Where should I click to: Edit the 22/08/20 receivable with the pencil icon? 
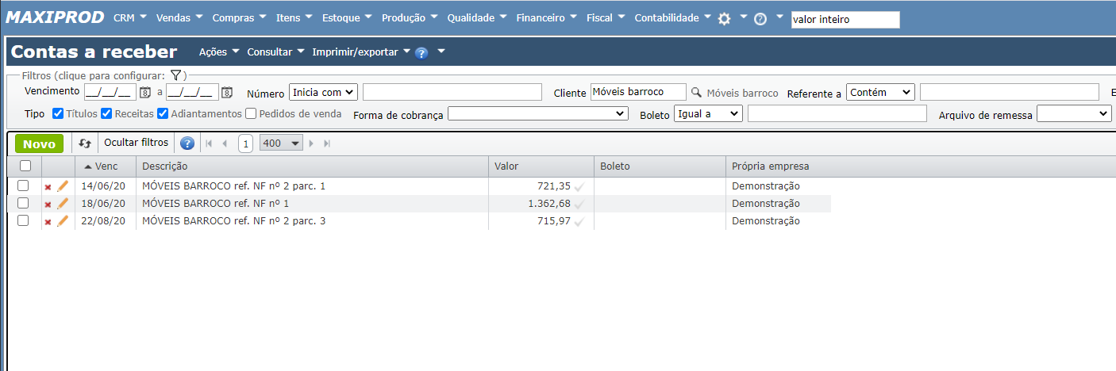[x=63, y=221]
